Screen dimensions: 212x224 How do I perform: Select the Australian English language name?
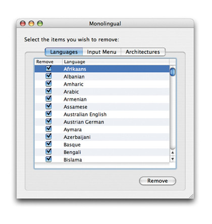click(85, 115)
